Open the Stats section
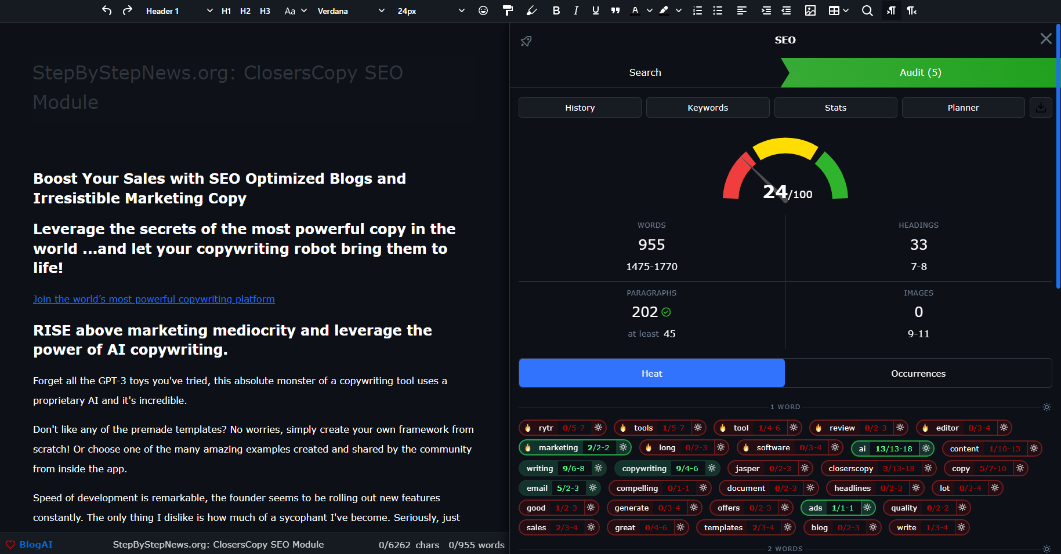This screenshot has height=554, width=1061. pos(835,108)
